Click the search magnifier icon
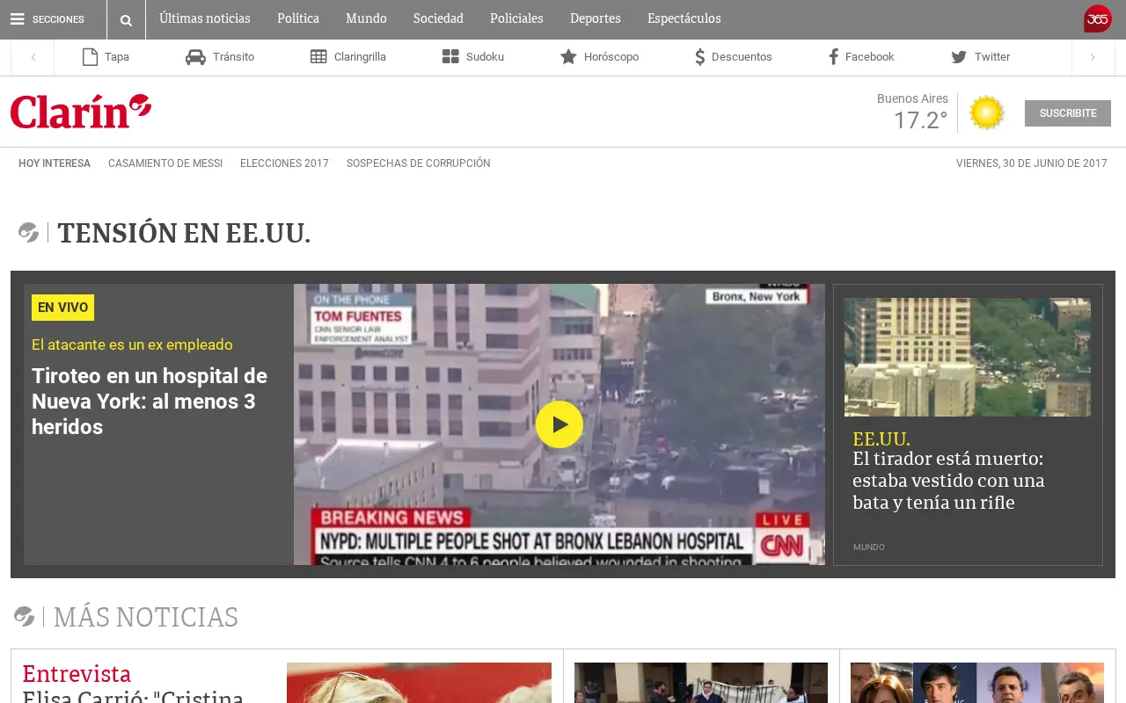The width and height of the screenshot is (1126, 703). [126, 20]
